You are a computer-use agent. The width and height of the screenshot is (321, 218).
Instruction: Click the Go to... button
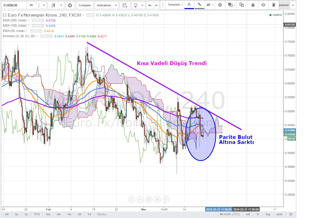(102, 214)
